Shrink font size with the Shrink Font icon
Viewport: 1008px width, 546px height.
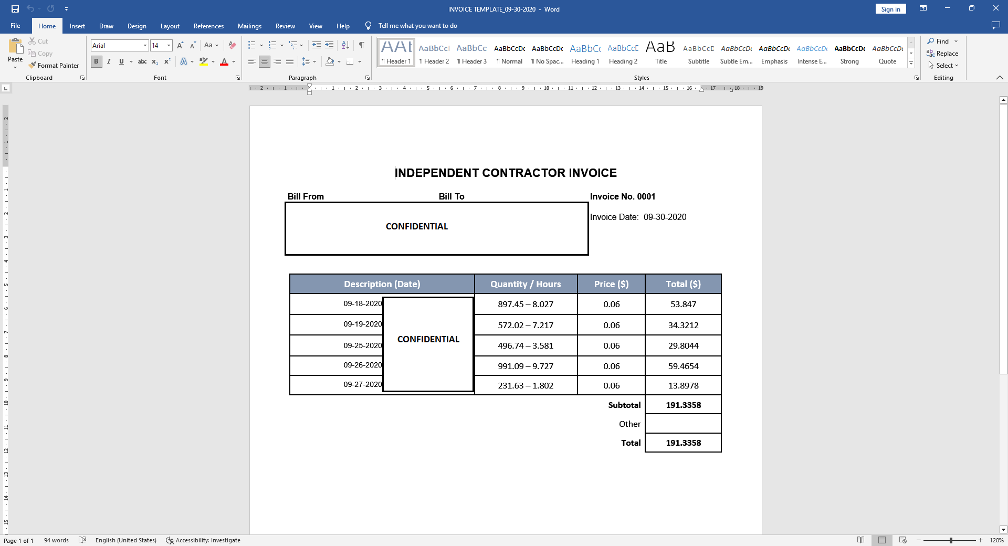click(x=193, y=46)
